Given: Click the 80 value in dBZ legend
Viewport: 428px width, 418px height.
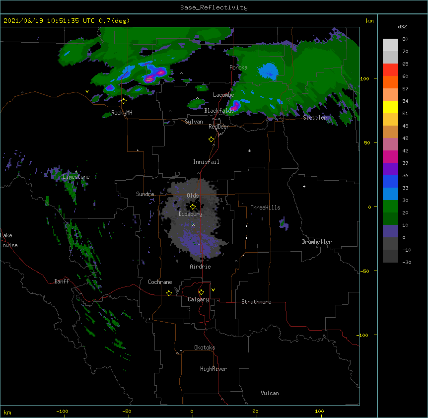Looking at the screenshot, I should (405, 39).
